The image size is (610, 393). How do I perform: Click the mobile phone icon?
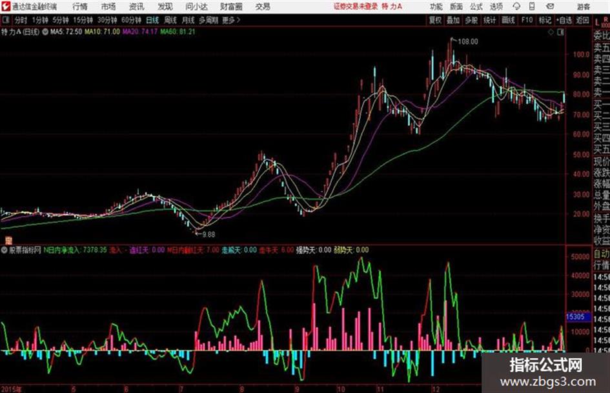coord(532,6)
